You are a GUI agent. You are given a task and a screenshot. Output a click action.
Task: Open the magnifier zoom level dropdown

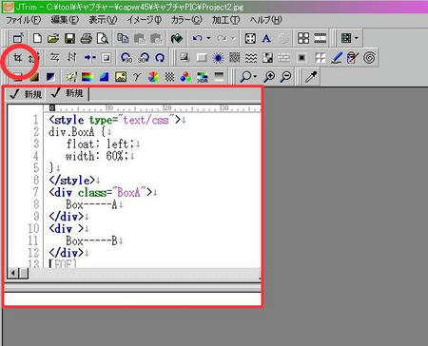point(255,77)
